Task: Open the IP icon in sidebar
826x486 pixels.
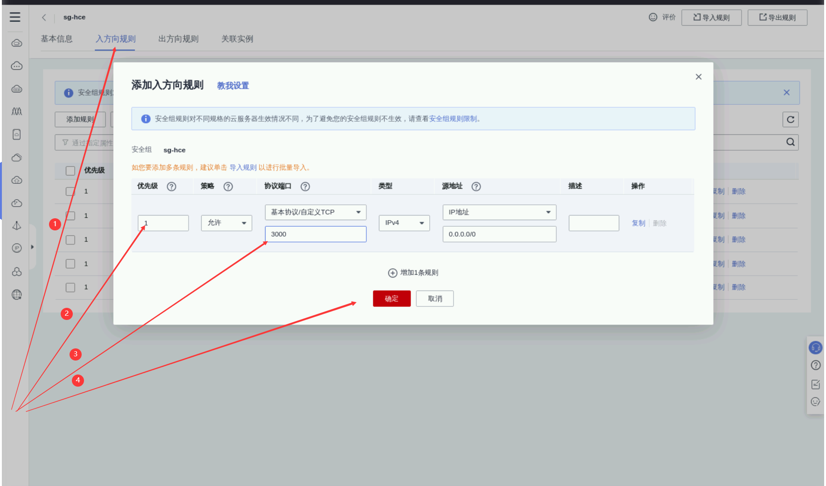Action: coord(17,248)
